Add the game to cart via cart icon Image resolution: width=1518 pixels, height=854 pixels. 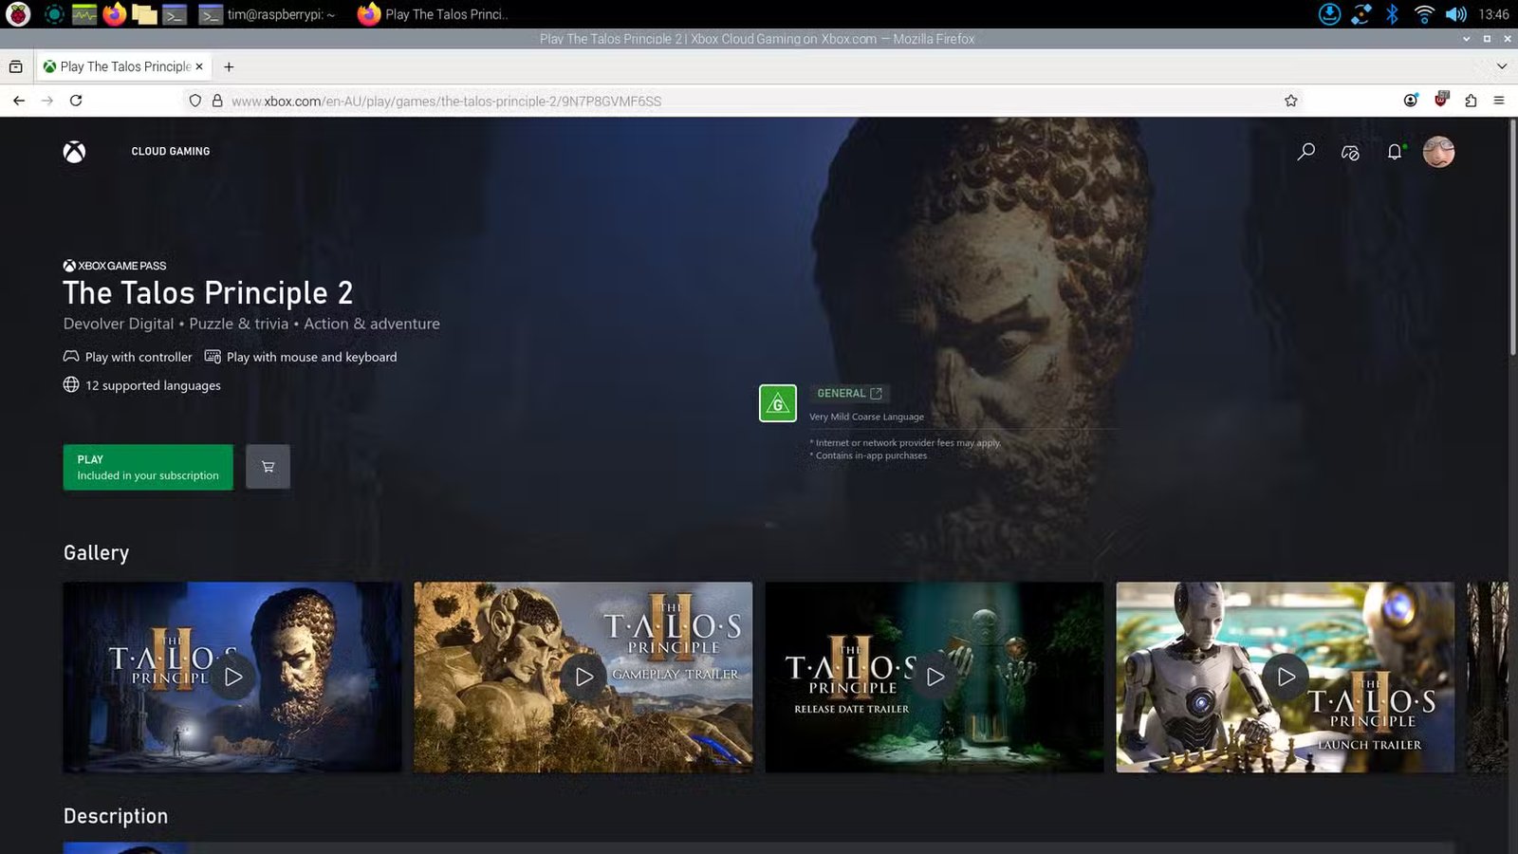(268, 466)
